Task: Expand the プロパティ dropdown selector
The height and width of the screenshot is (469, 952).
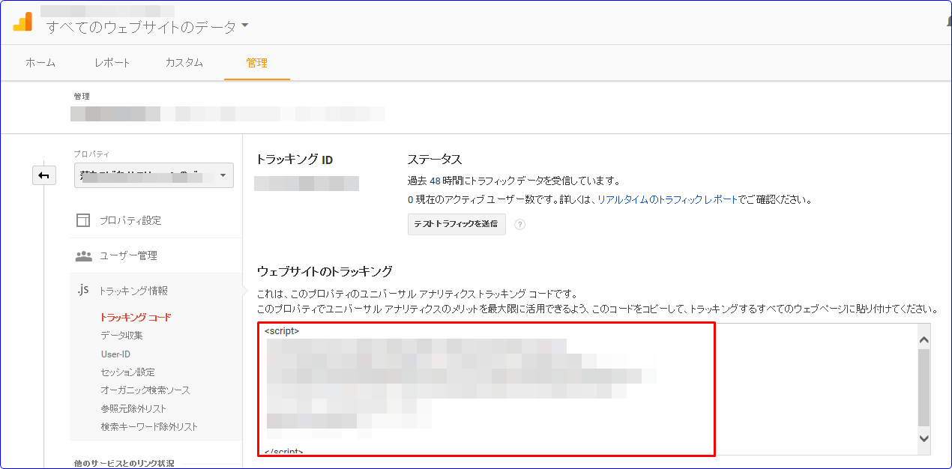Action: tap(154, 176)
